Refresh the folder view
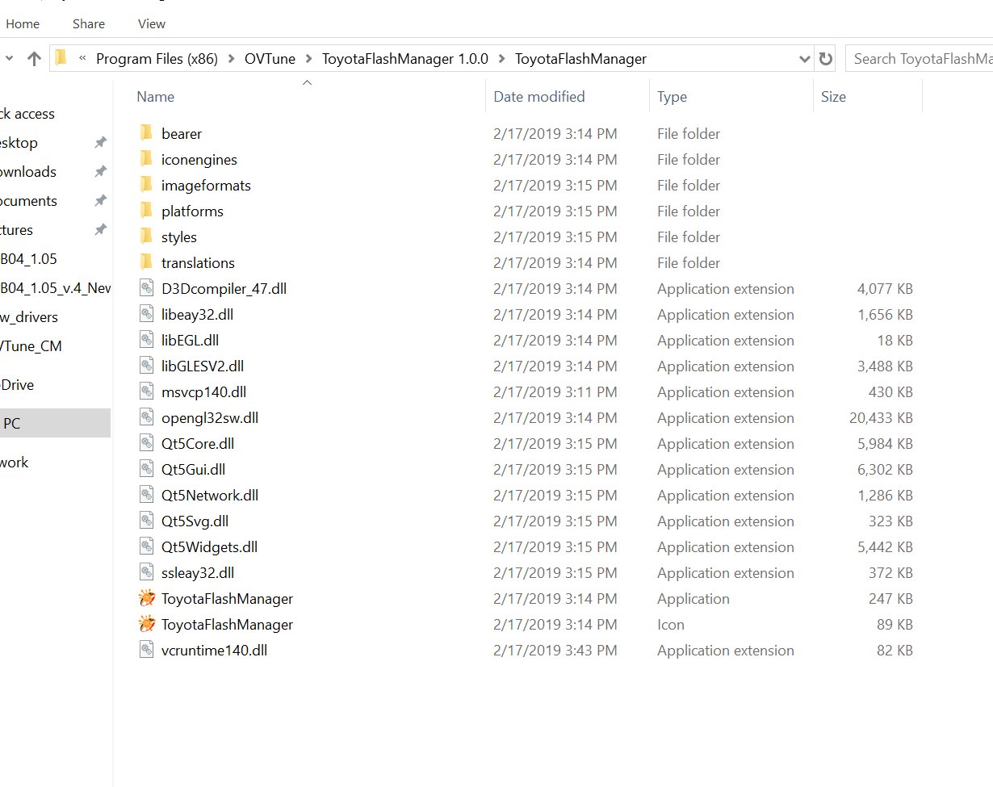This screenshot has height=787, width=993. coord(825,58)
